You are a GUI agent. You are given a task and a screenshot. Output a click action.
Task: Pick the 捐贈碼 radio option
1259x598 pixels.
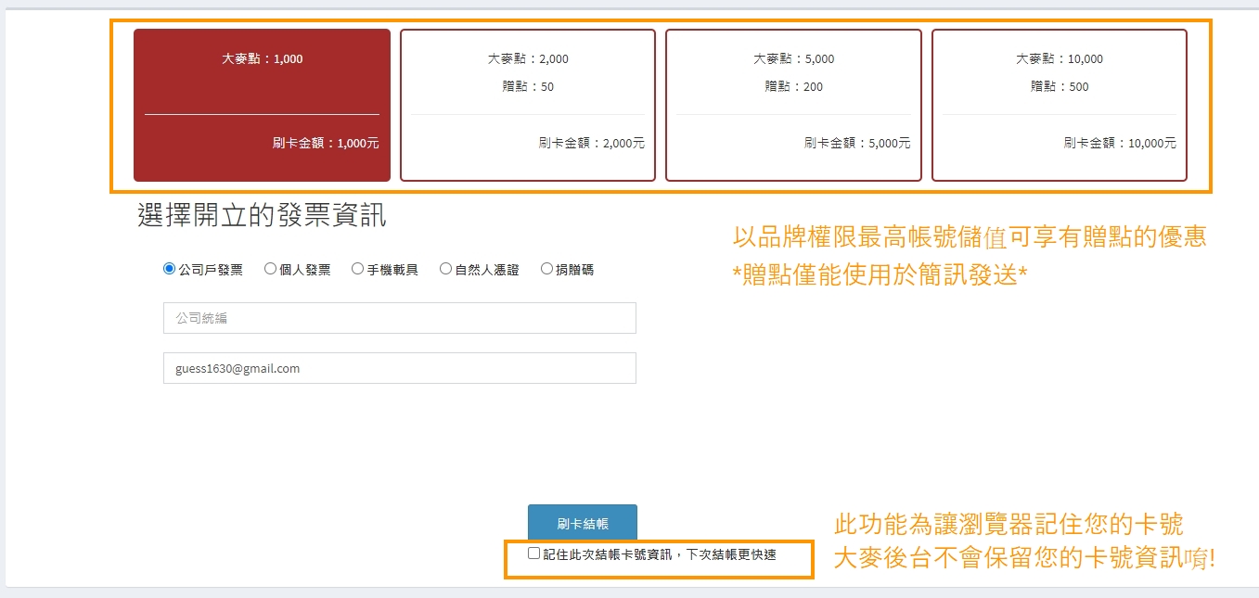click(546, 269)
